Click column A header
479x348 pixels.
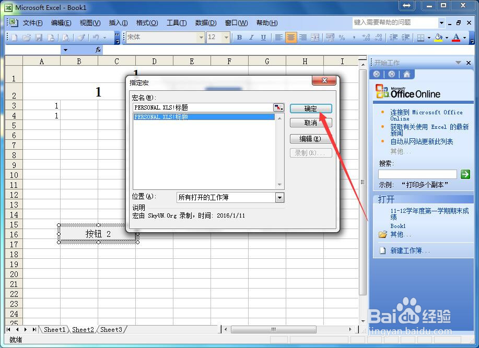[x=42, y=61]
